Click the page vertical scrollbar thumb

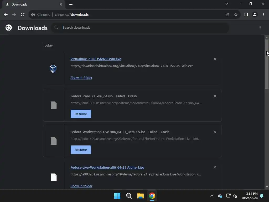click(267, 64)
